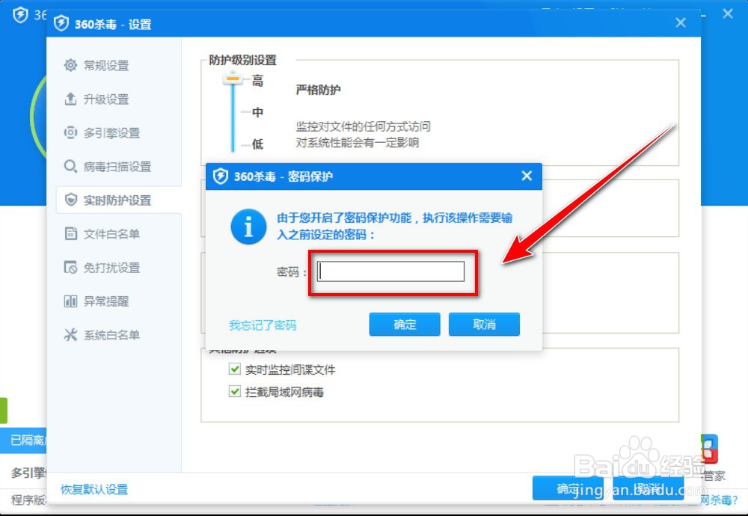Click 确定 in password dialog
The width and height of the screenshot is (748, 516).
[x=405, y=325]
